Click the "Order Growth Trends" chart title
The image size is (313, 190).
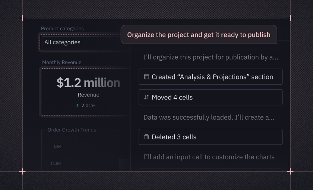coord(72,130)
